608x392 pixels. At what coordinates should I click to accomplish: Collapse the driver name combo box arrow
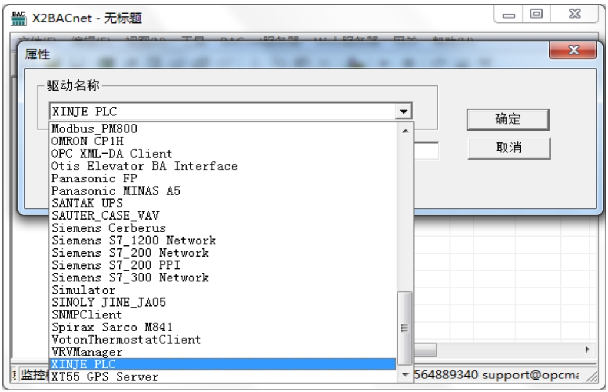[404, 112]
